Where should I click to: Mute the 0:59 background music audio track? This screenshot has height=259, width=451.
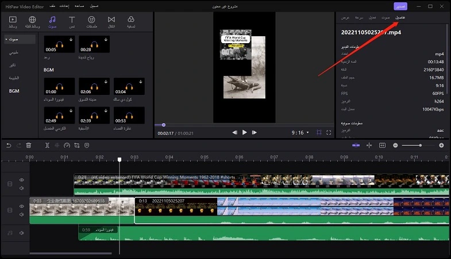click(x=22, y=233)
